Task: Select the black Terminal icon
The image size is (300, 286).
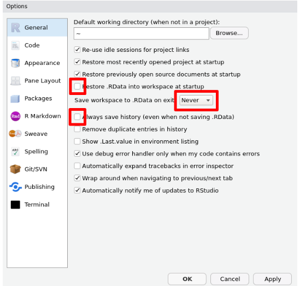Action: (15, 205)
